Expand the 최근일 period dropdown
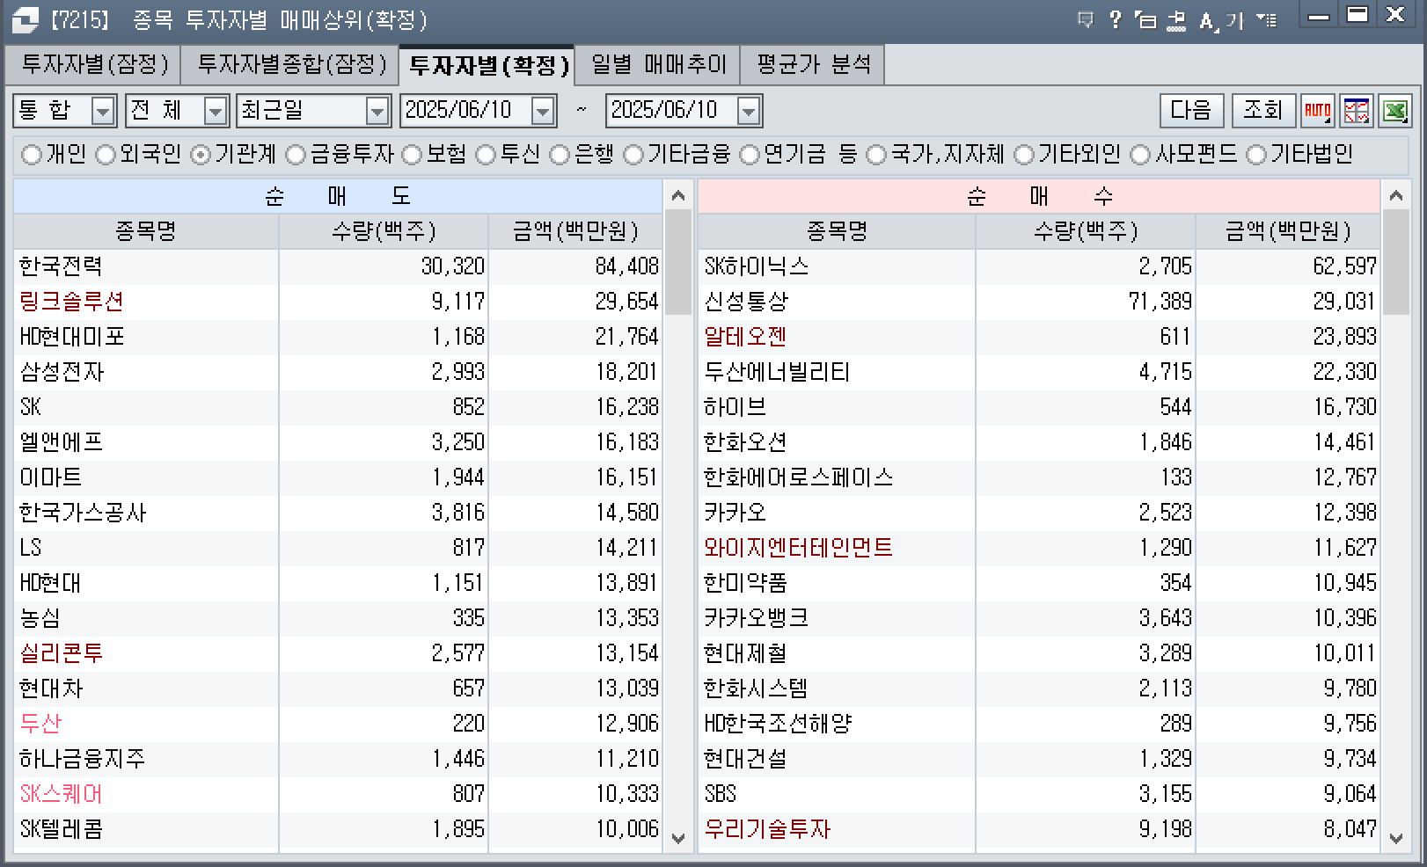 tap(377, 111)
